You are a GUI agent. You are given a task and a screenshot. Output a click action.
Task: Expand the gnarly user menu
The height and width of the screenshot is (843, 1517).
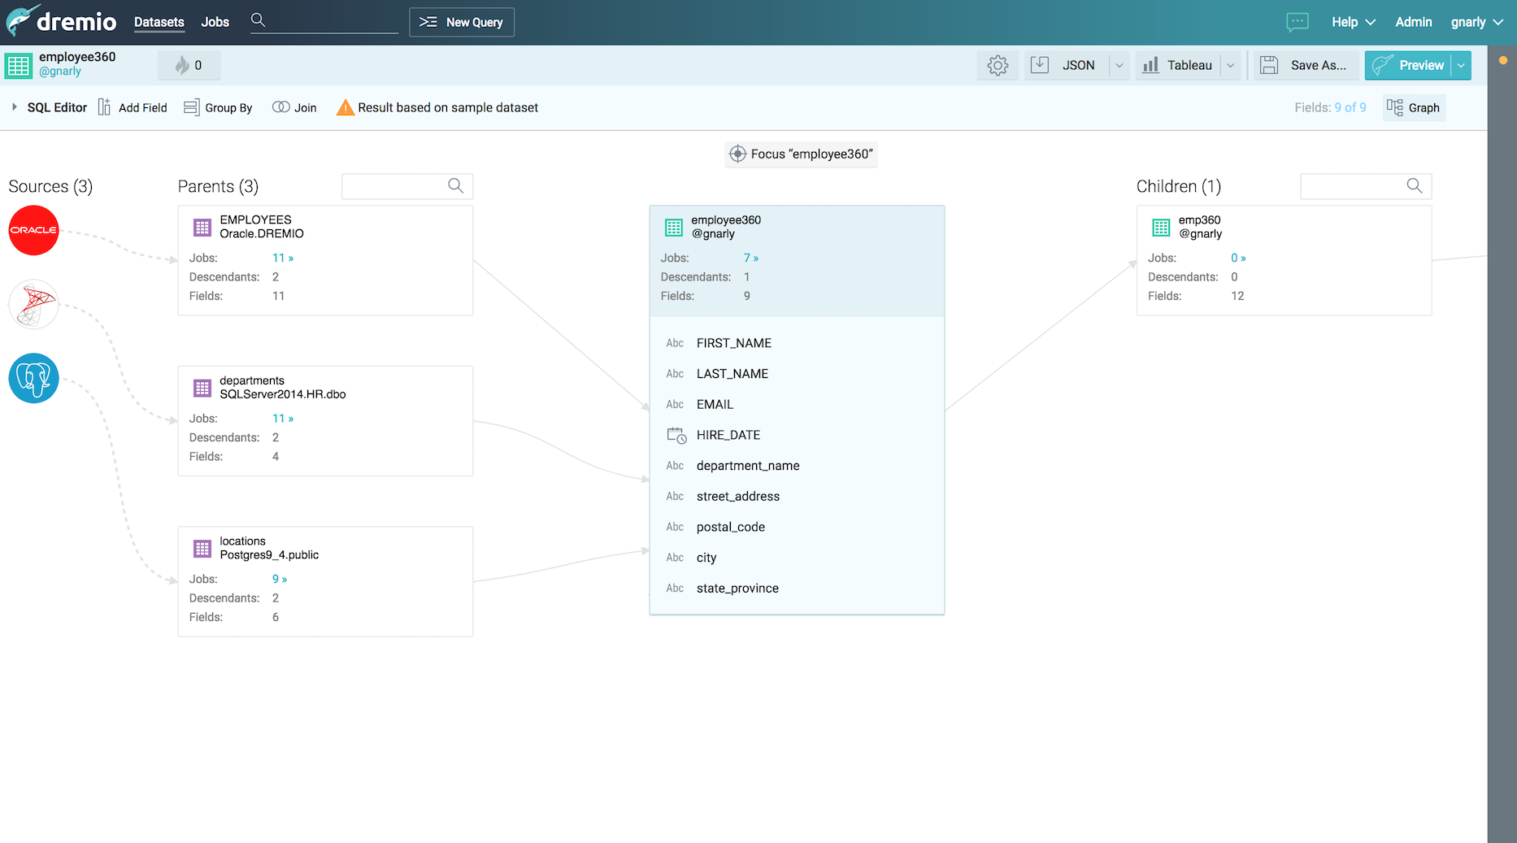pyautogui.click(x=1476, y=22)
